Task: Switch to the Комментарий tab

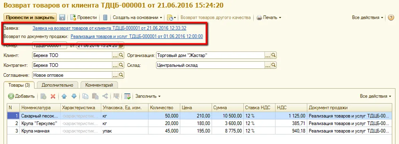Action: (x=99, y=85)
